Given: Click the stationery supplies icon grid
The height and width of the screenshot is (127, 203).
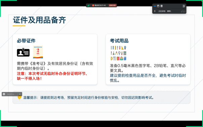Looking at the screenshot, I should pos(118,53).
